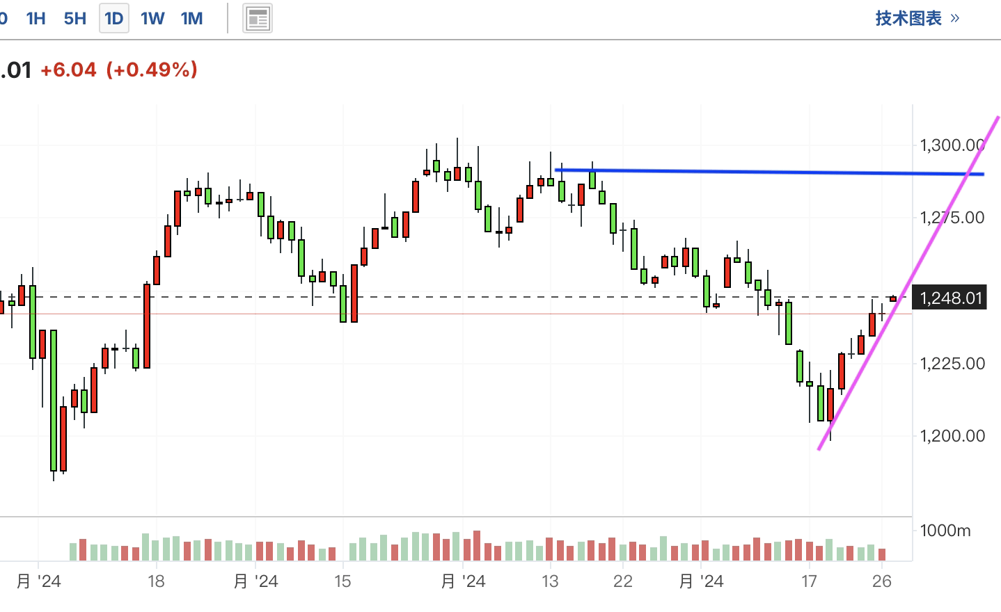The width and height of the screenshot is (1001, 612).
Task: Open the 技术图表 link
Action: (x=917, y=18)
